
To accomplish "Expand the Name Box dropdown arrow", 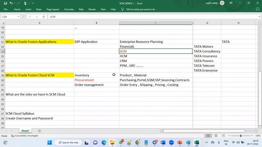I will pos(18,17).
